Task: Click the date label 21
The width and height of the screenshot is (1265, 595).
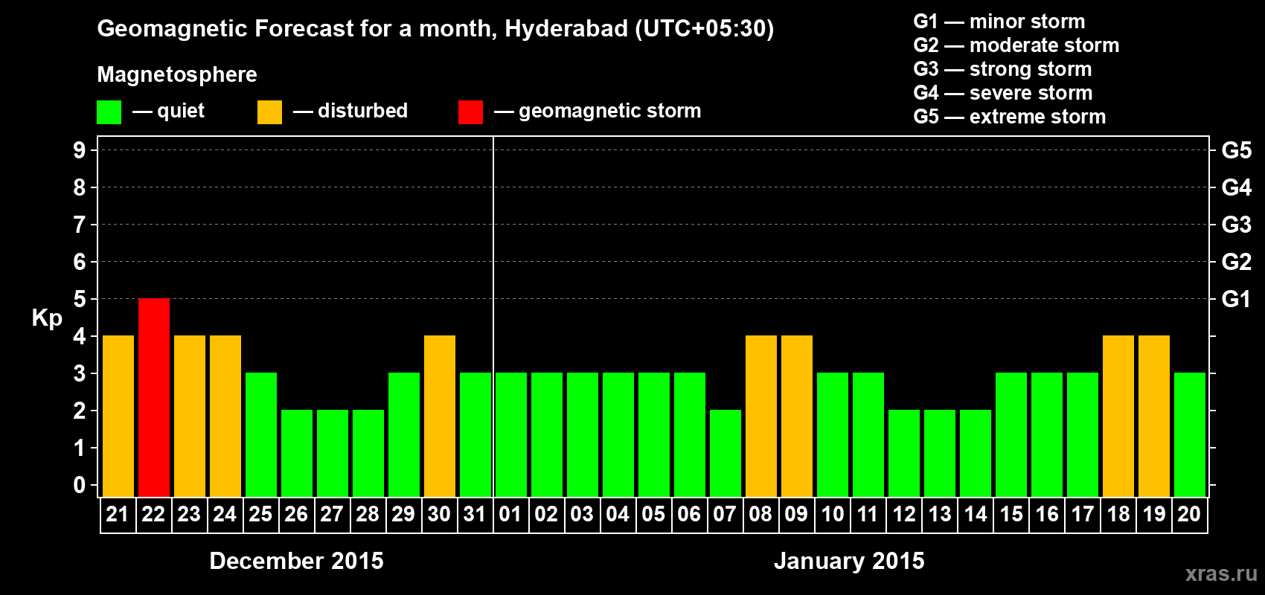Action: pyautogui.click(x=118, y=514)
